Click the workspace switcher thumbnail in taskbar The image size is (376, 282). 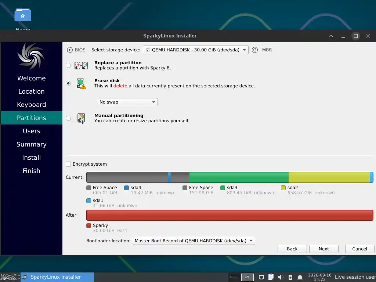click(247, 277)
